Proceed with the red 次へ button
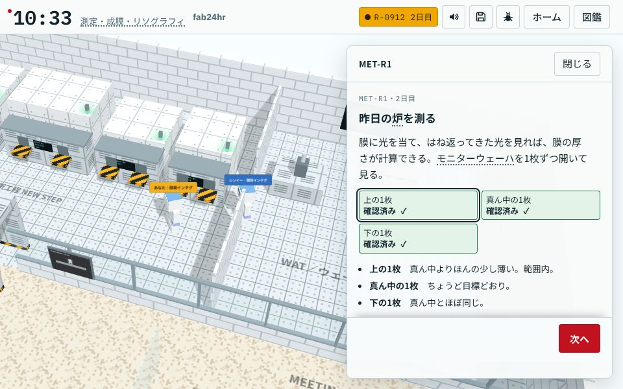 [580, 338]
